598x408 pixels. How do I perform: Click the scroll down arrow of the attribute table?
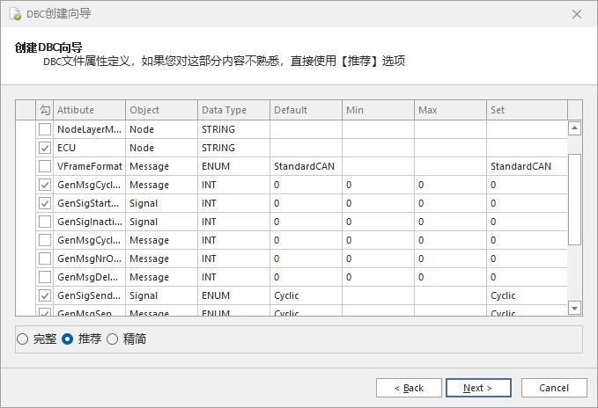575,308
